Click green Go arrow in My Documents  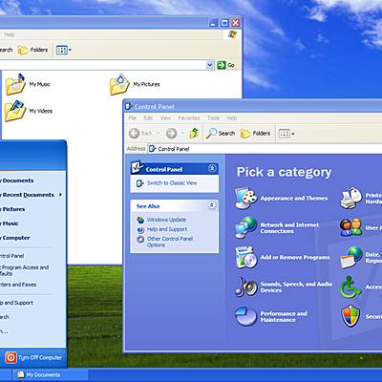coord(222,65)
